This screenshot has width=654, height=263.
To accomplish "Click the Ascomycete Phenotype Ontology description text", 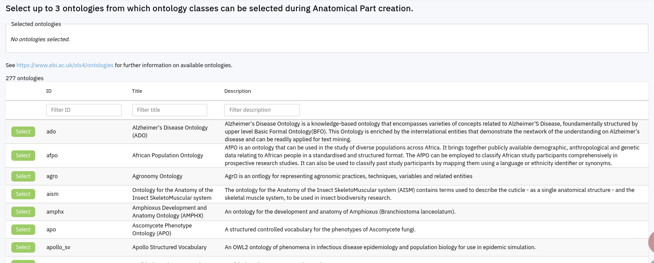I will tap(320, 230).
